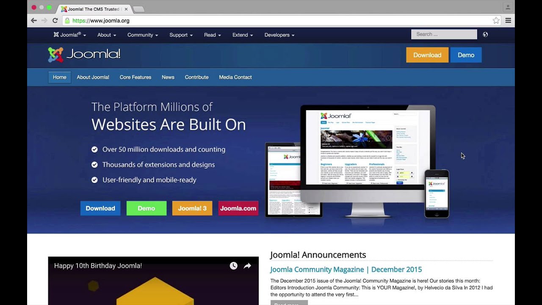This screenshot has height=305, width=542.
Task: Click the 'Joomla! Announcements' heading
Action: (318, 255)
